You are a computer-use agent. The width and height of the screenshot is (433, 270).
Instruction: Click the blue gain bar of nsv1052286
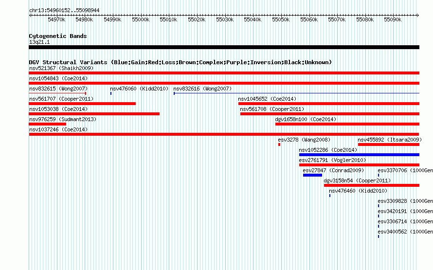pos(359,155)
